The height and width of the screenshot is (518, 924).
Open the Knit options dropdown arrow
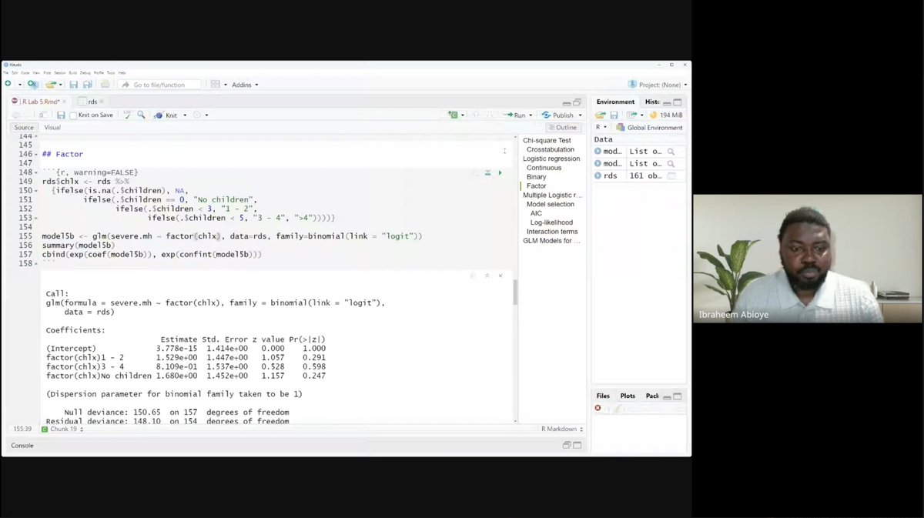click(x=186, y=115)
